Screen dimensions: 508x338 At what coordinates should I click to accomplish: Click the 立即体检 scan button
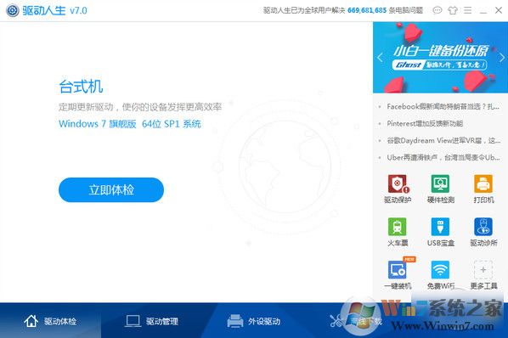pyautogui.click(x=111, y=189)
